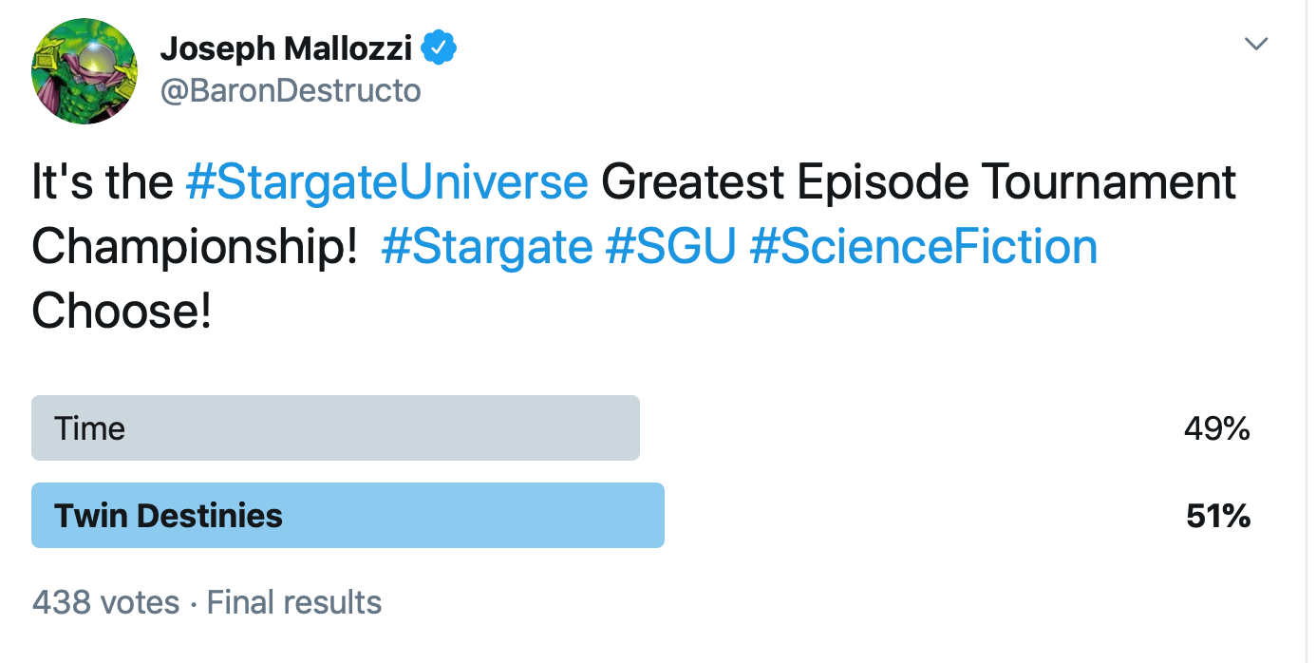This screenshot has height=663, width=1316.
Task: Click the "Time" option label text
Action: point(90,429)
